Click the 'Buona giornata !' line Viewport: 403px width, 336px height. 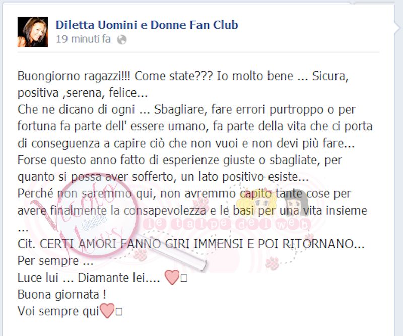pos(61,294)
